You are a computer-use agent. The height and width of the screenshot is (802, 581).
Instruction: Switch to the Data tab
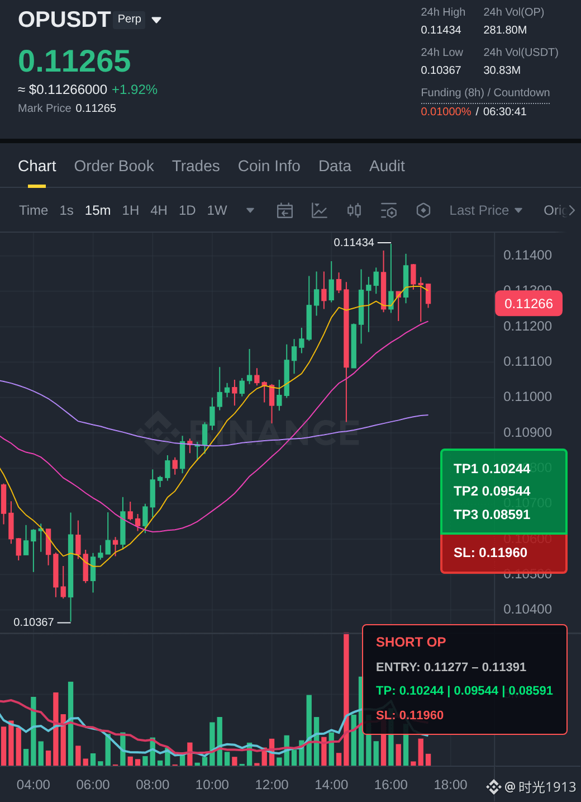pos(335,166)
